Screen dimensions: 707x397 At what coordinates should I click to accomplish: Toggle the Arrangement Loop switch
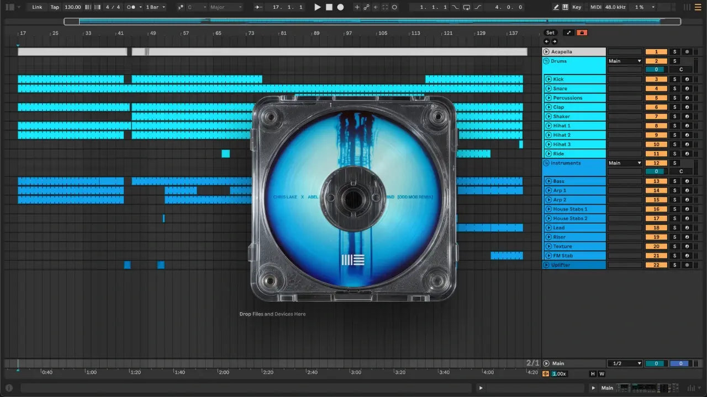pos(467,7)
